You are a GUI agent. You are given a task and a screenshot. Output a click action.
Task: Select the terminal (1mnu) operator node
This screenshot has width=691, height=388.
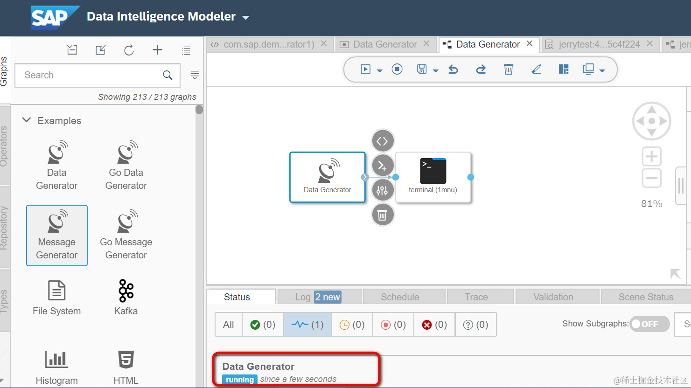pos(433,177)
